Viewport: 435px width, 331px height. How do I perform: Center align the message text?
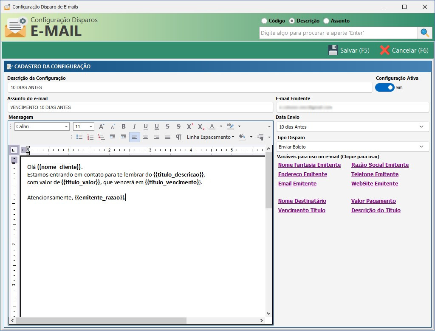146,137
